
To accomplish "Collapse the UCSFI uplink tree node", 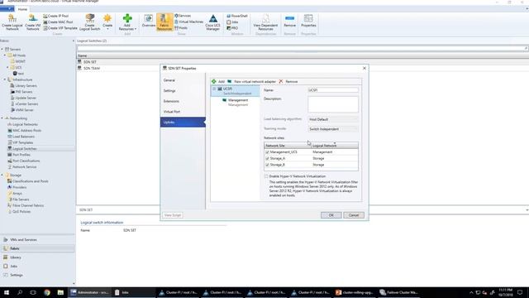I will pos(214,89).
